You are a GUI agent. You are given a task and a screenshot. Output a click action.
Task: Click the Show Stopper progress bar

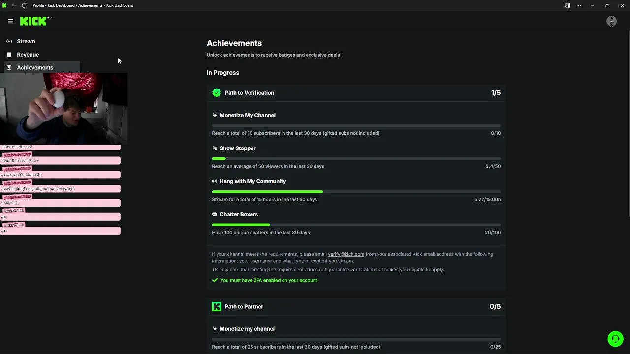pos(356,159)
